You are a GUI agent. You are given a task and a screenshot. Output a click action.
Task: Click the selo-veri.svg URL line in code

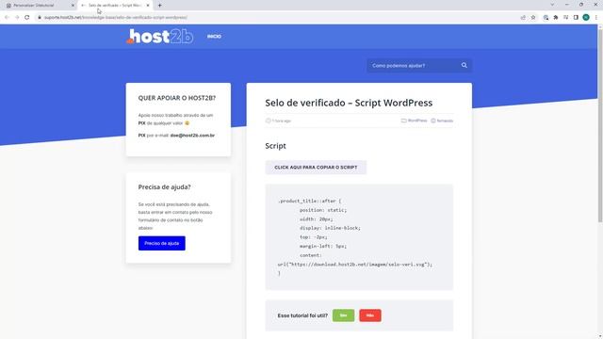point(354,265)
